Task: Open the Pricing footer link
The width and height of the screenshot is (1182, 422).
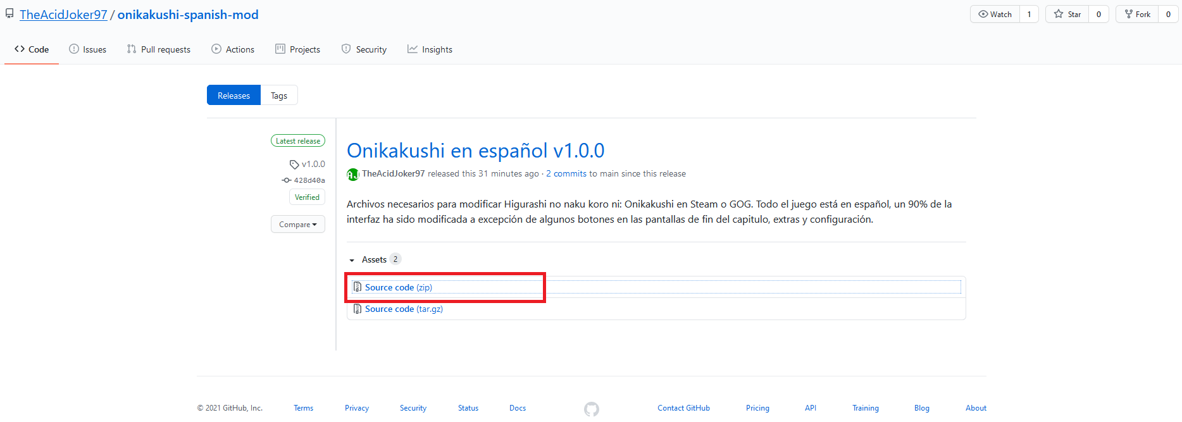Action: tap(757, 408)
